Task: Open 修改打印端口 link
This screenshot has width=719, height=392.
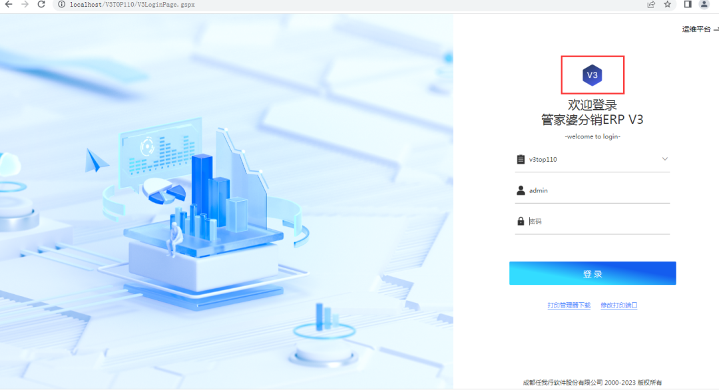Action: click(x=619, y=305)
